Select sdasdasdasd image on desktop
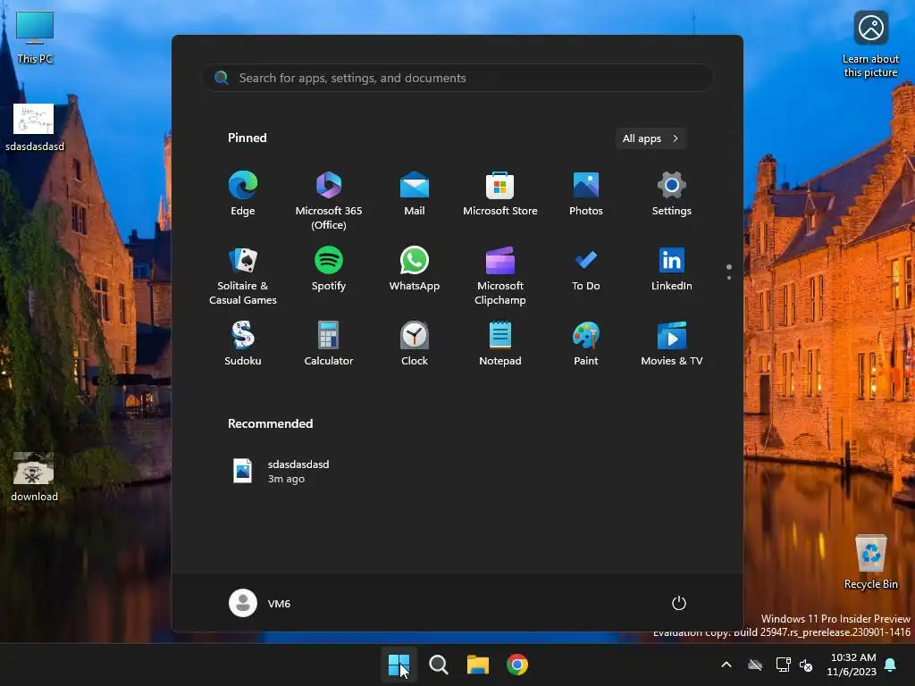This screenshot has height=686, width=915. [x=35, y=128]
